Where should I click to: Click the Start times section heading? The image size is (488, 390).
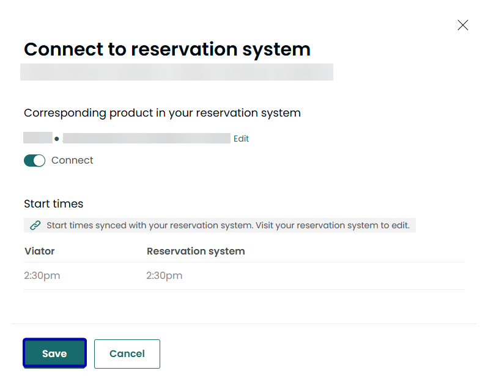tap(54, 204)
